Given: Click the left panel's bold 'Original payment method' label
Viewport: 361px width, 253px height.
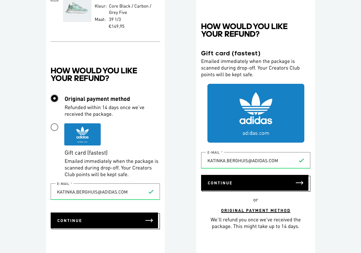Looking at the screenshot, I should pos(97,99).
